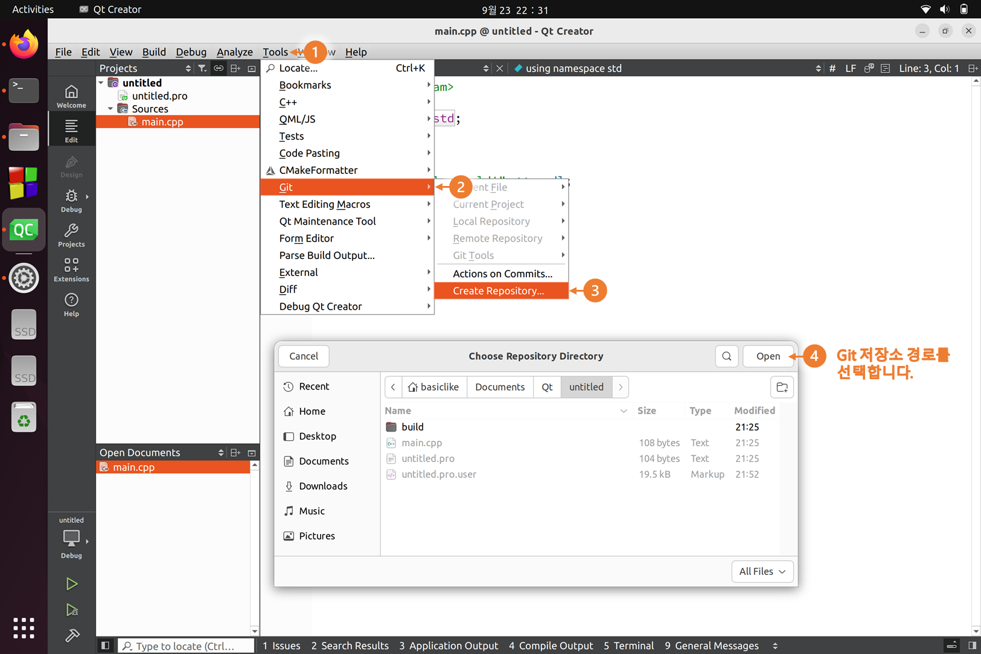Screen dimensions: 981x654
Task: Select Actions on Commits... entry
Action: (502, 274)
